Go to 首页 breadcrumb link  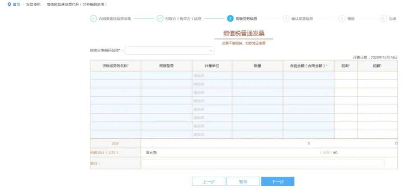(16, 4)
